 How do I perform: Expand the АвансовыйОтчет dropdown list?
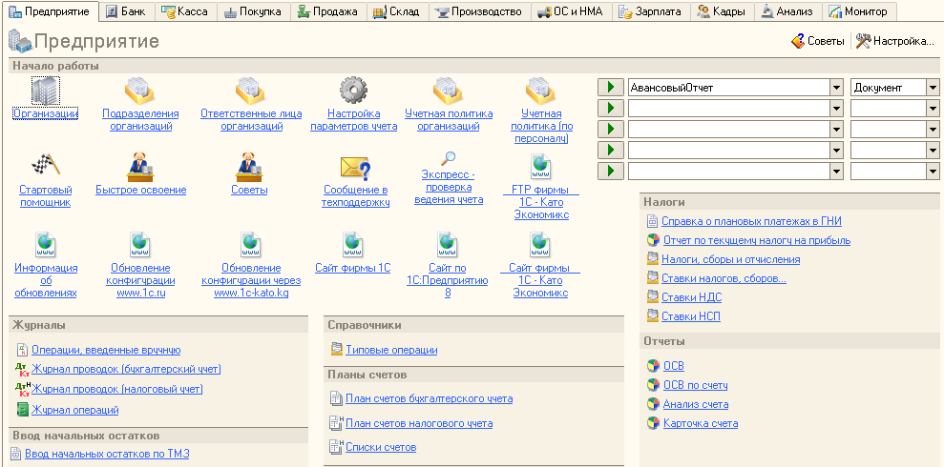click(836, 88)
